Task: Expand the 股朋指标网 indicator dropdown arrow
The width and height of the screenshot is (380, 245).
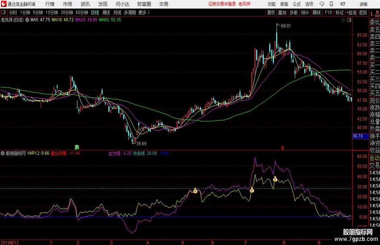Action: (x=3, y=153)
